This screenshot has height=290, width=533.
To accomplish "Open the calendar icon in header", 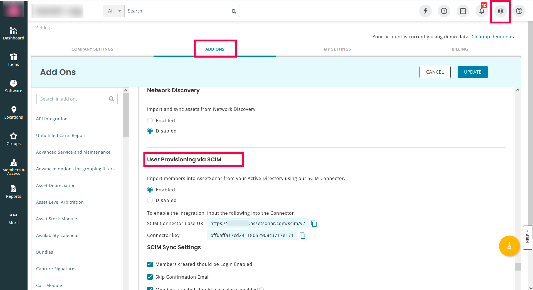I will 463,11.
